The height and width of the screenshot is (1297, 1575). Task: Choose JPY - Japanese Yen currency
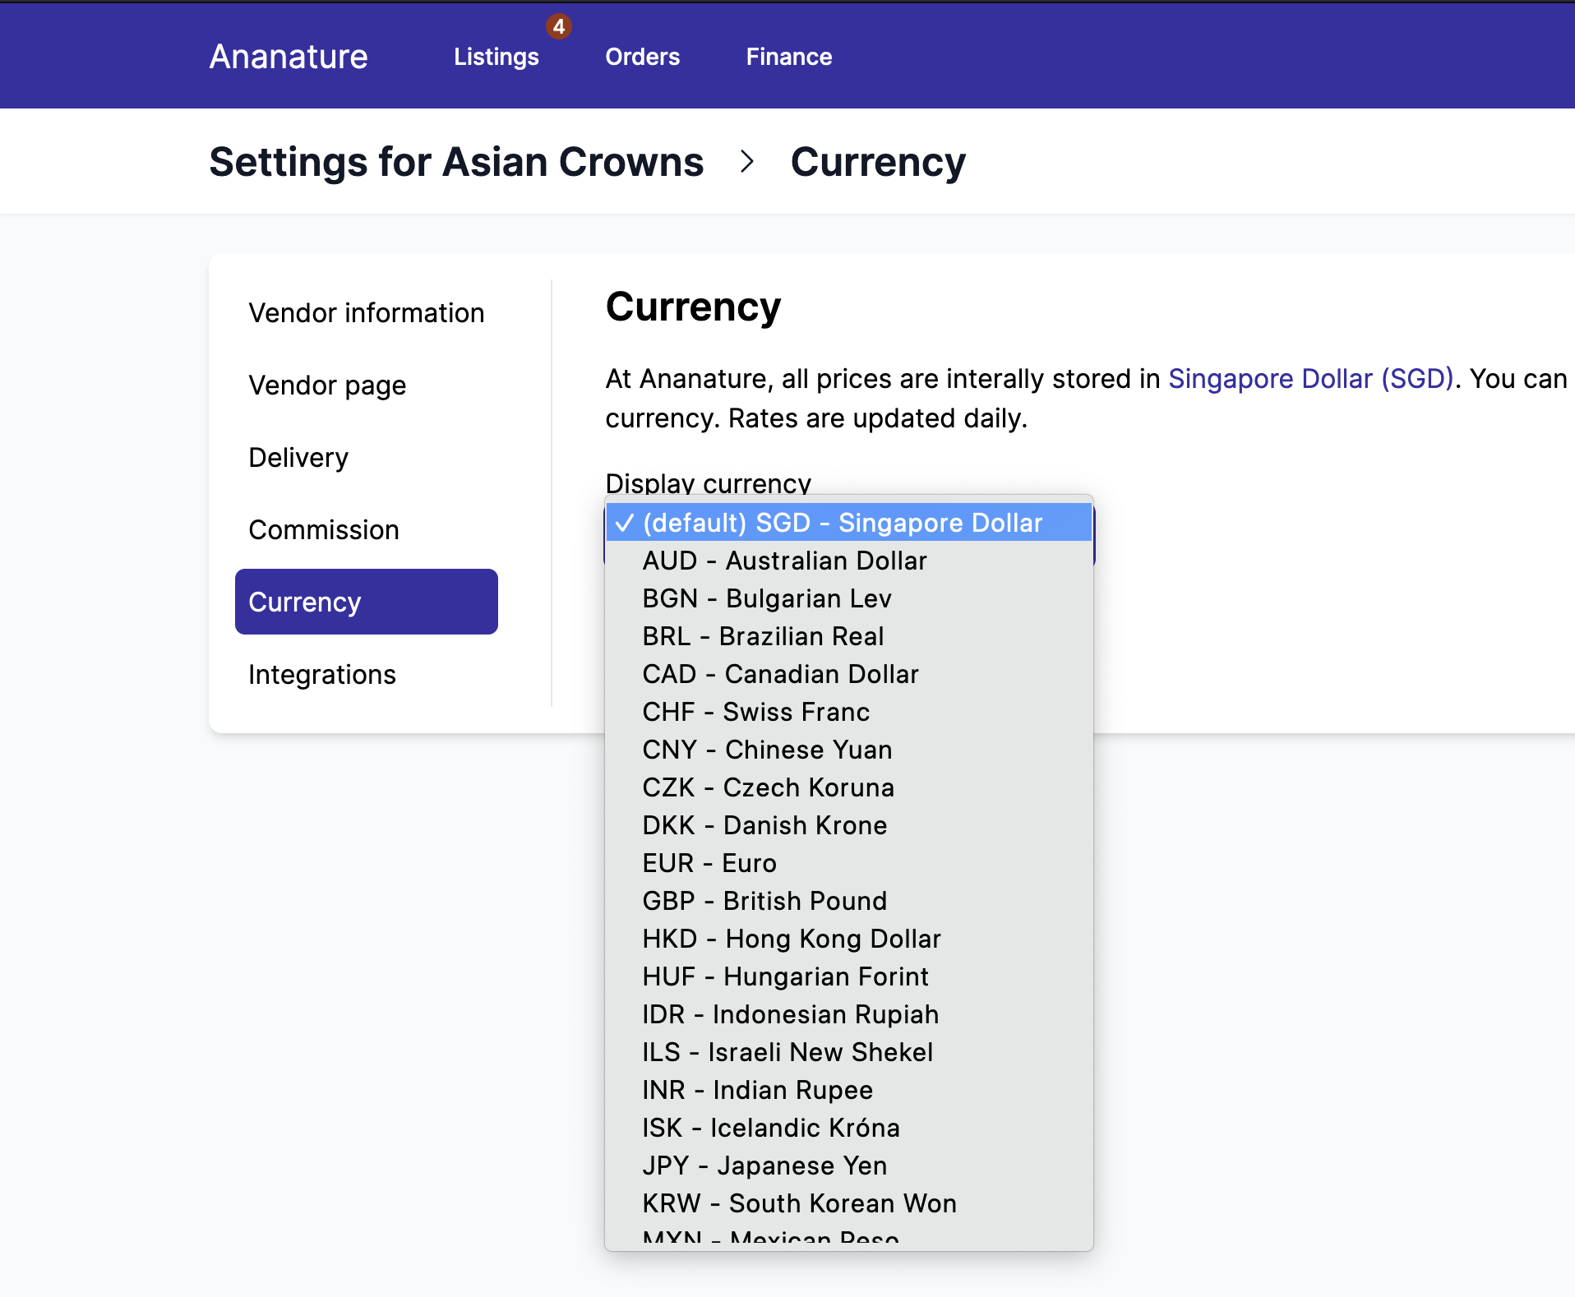click(x=764, y=1165)
